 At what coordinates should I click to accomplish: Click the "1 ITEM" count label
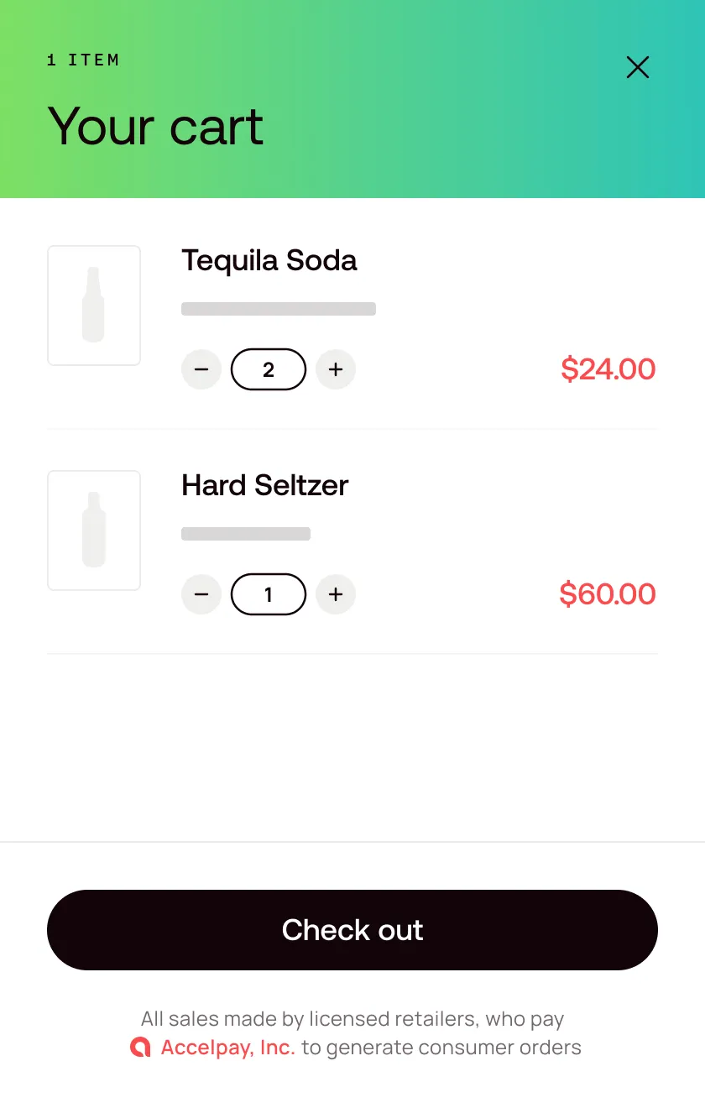point(83,60)
